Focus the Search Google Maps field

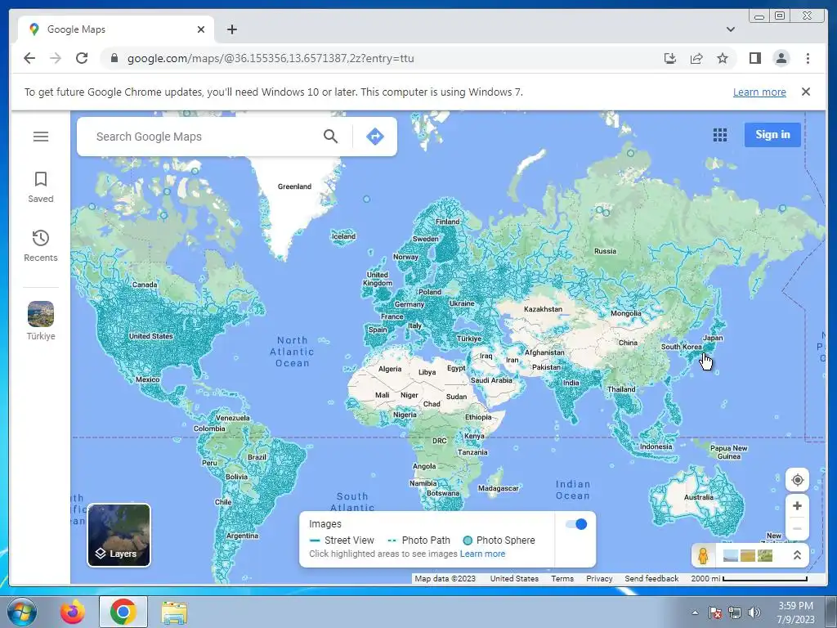point(203,137)
